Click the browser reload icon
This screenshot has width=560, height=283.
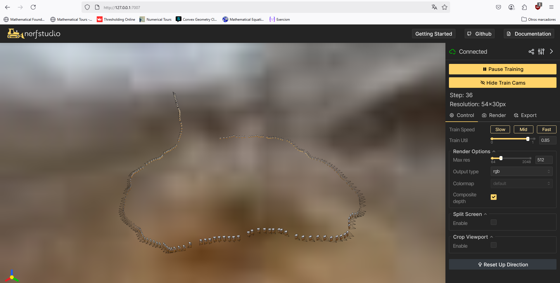(x=33, y=7)
